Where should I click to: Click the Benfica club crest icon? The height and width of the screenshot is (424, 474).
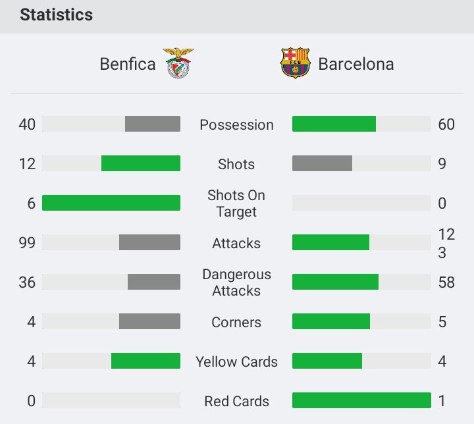click(x=178, y=63)
